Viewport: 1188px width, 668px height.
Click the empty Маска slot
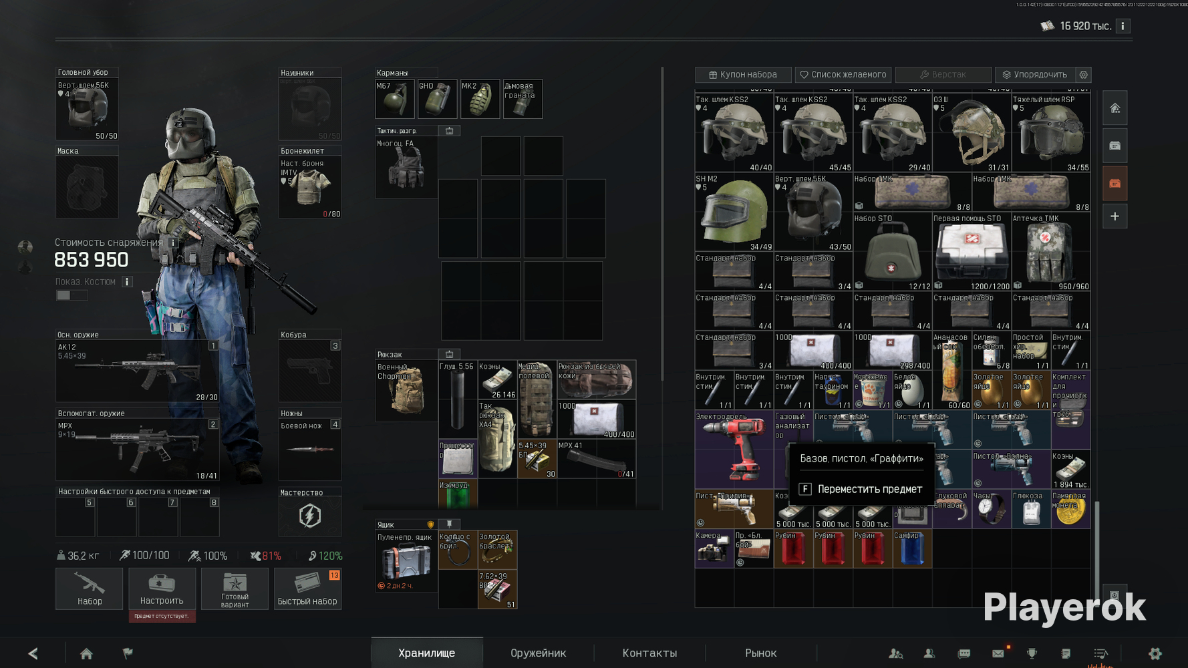(x=87, y=187)
